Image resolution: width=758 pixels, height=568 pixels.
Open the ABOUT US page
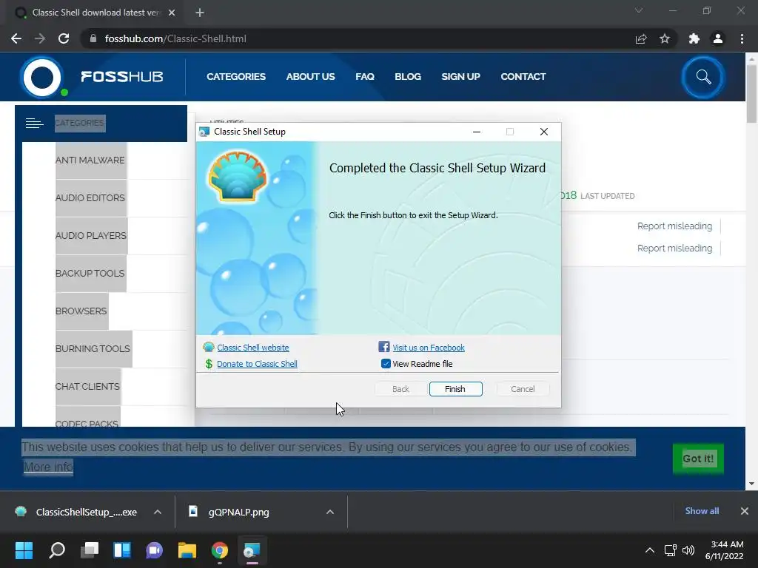[x=310, y=76]
